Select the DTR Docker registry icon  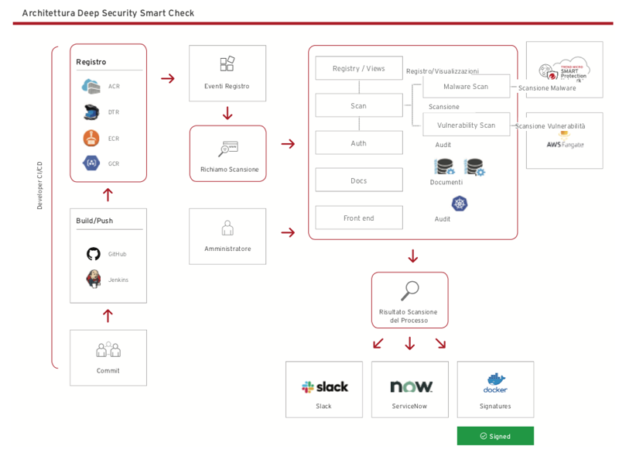(91, 112)
